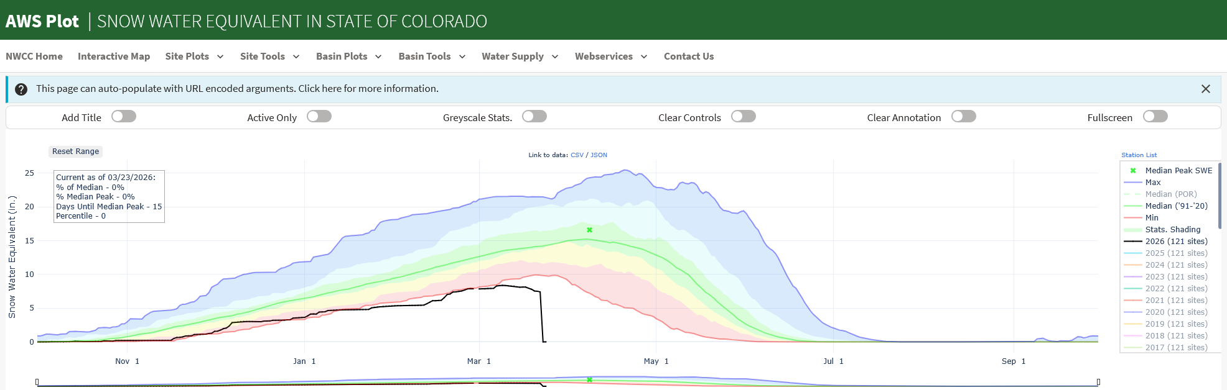Toggle the Stats. Shading legend swatch
The image size is (1227, 390).
point(1133,230)
